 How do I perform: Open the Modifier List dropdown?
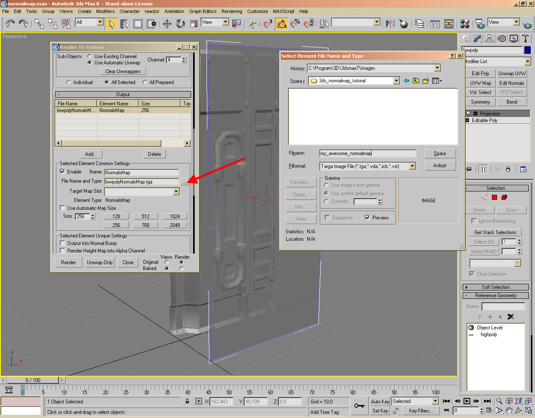click(528, 61)
